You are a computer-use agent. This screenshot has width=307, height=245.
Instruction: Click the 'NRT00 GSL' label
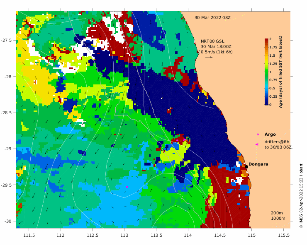pos(212,41)
